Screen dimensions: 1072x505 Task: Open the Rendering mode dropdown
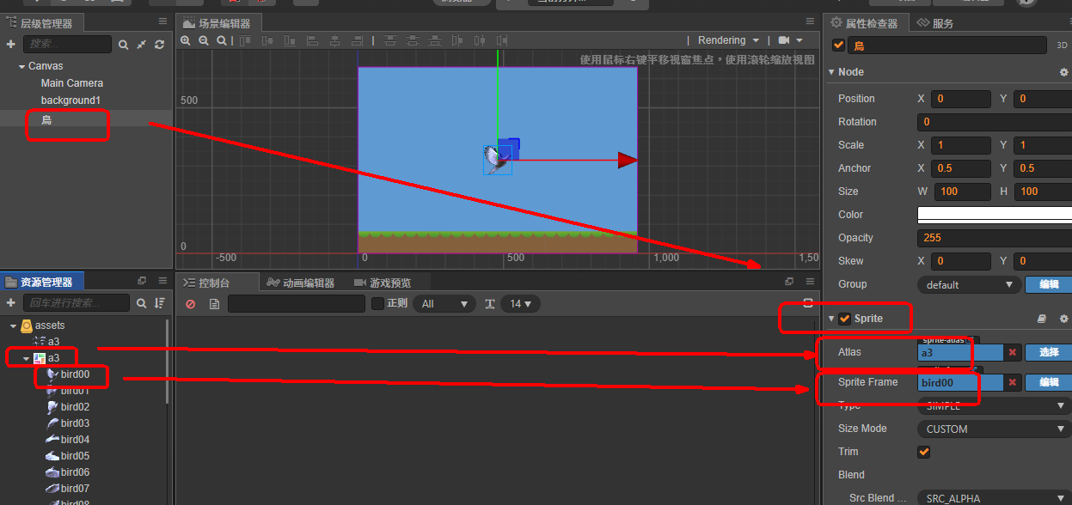coord(728,40)
